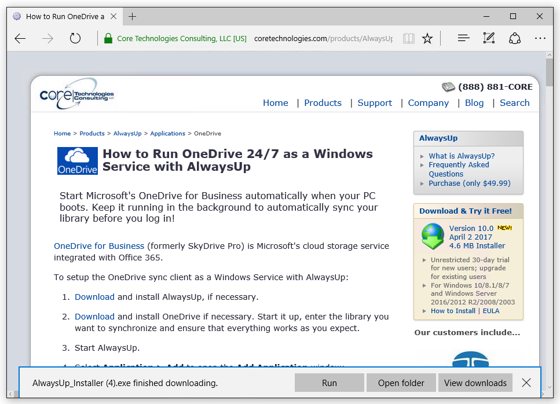Viewport: 560px width, 404px height.
Task: Click the vertical scrollbar thumb
Action: (549, 72)
